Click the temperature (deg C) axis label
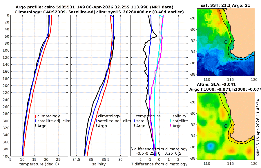This screenshot has width=261, height=168. point(39,164)
